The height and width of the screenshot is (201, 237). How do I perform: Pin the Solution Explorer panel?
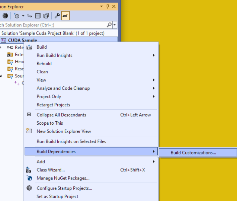tap(108, 6)
